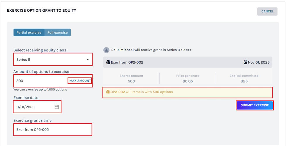The image size is (286, 146).
Task: Expand the Series B dropdown arrow
Action: click(88, 60)
